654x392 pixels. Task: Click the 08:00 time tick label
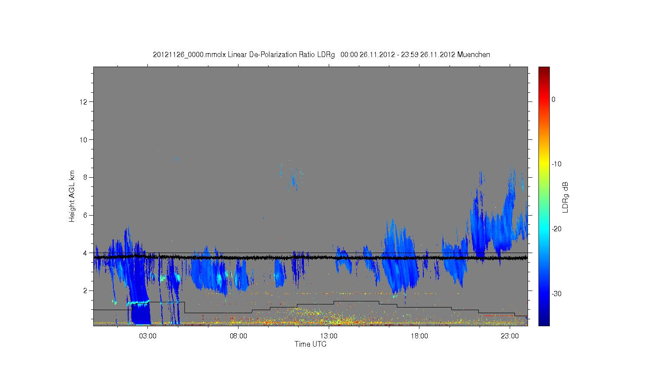coord(238,336)
